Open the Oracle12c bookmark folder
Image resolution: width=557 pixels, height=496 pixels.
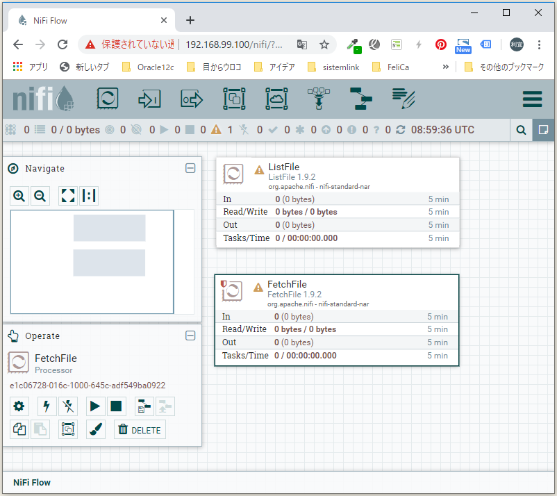click(x=148, y=67)
